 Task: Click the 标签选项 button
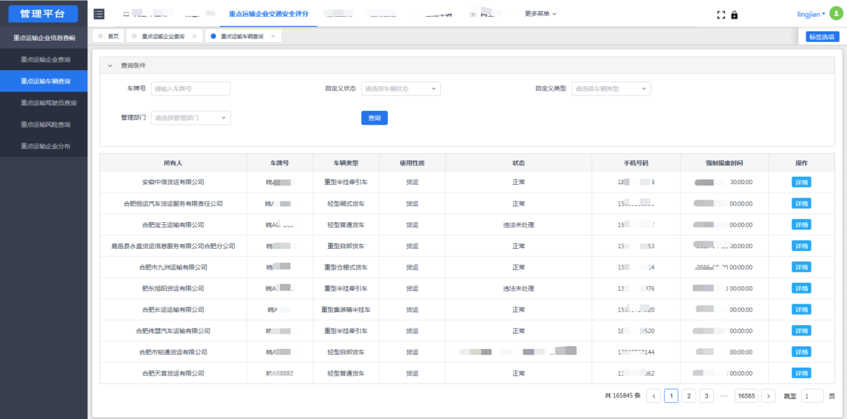[x=822, y=37]
